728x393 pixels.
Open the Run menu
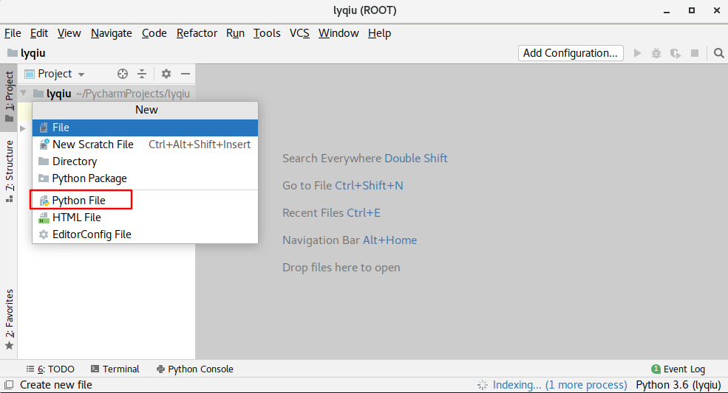point(235,33)
